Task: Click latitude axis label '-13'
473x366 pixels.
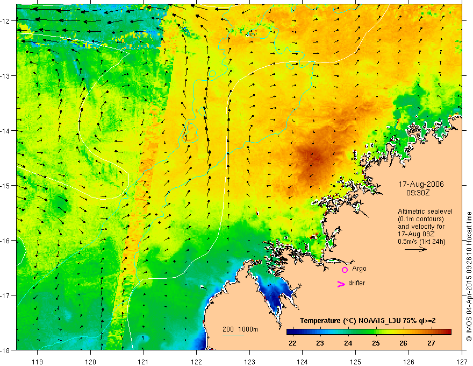Action: pos(5,76)
